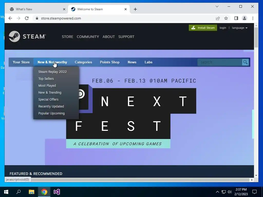Open Chrome side panel icon
Image resolution: width=263 pixels, height=197 pixels.
(236, 18)
